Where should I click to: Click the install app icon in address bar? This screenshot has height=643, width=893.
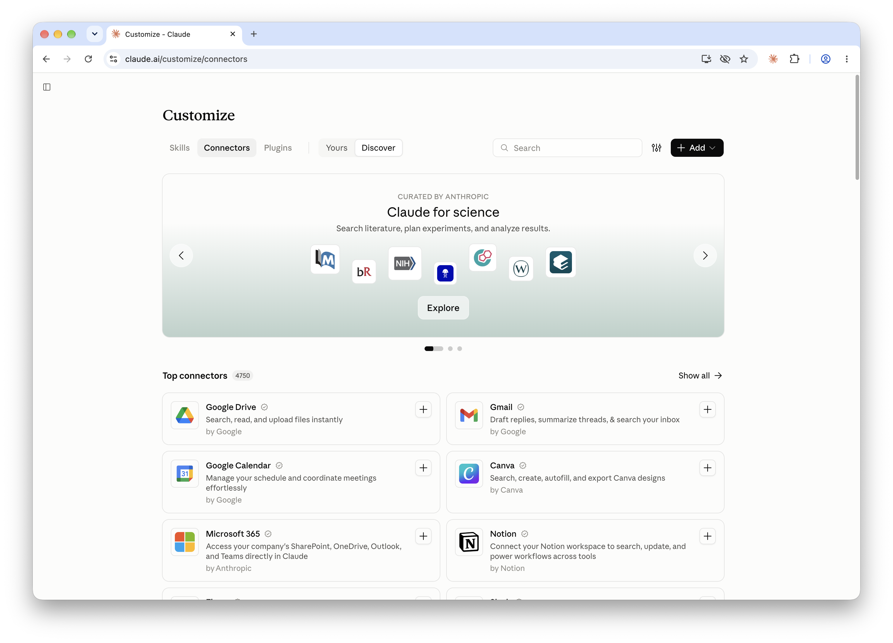pos(706,59)
